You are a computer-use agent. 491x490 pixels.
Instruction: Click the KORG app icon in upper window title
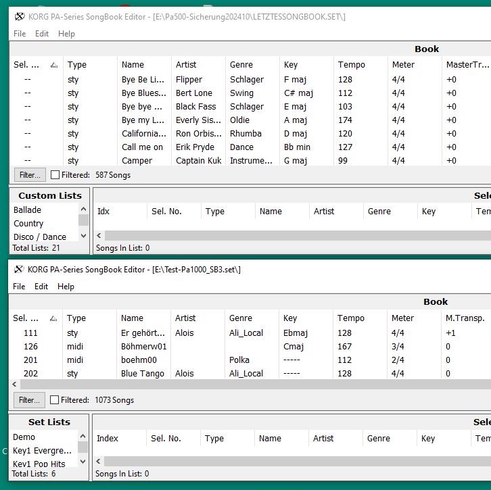click(x=20, y=17)
